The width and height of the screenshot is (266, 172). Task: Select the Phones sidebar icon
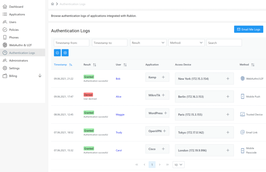point(5,37)
